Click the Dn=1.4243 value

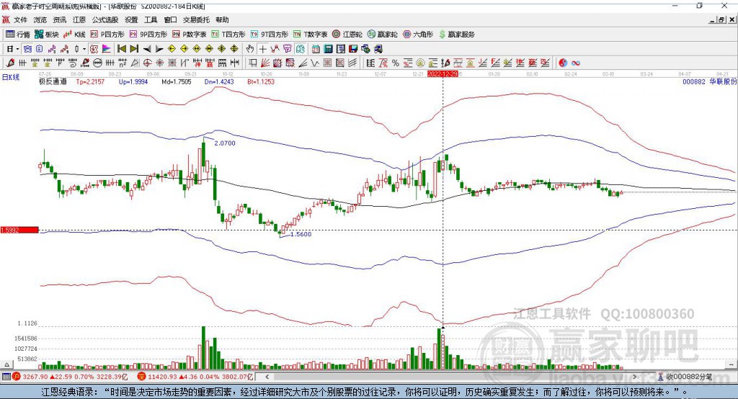pyautogui.click(x=219, y=81)
